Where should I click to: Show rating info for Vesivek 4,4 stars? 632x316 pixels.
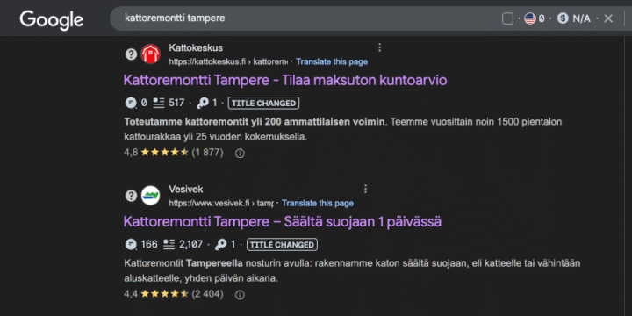point(240,295)
